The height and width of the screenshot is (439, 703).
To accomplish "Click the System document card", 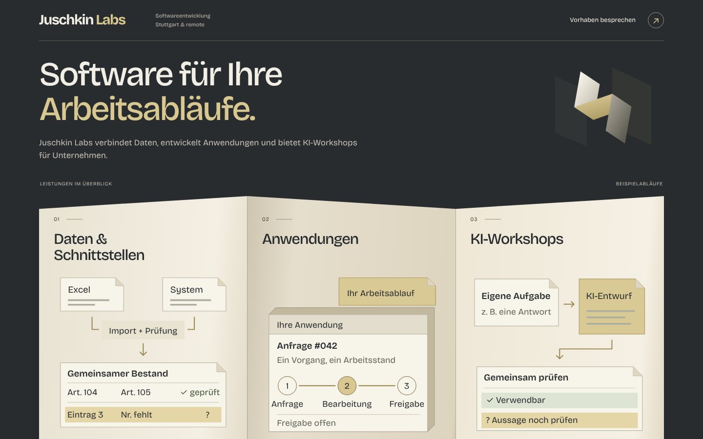I will [194, 294].
